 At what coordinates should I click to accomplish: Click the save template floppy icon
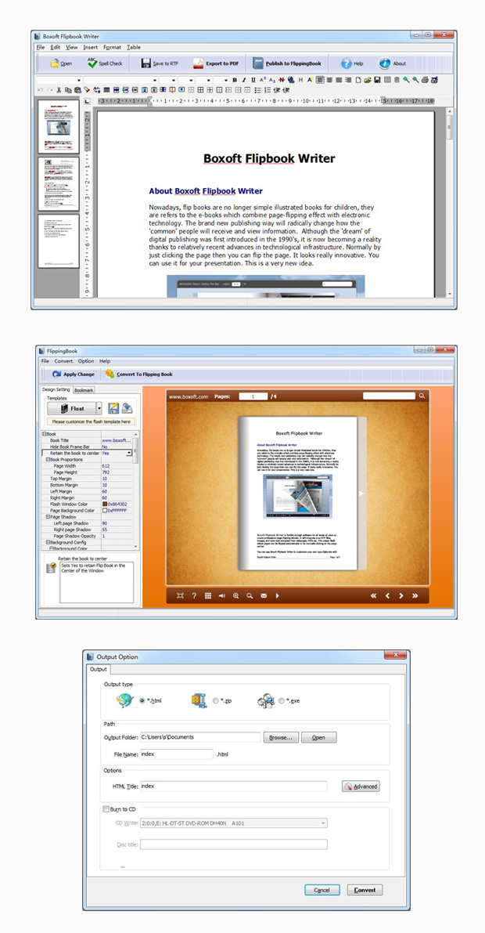point(113,409)
